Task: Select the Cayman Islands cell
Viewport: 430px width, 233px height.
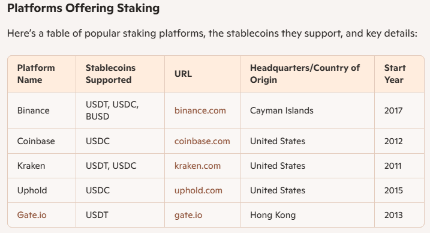Action: [x=308, y=110]
